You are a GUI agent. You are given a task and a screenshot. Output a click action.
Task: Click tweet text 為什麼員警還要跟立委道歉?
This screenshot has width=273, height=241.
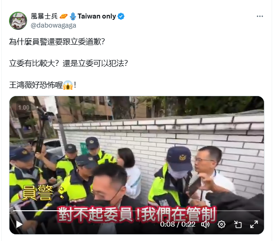coord(57,42)
